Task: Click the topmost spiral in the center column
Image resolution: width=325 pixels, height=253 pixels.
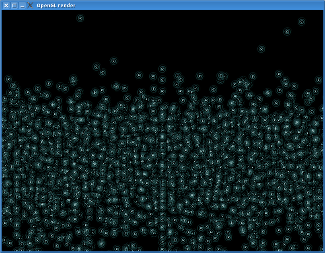Action: [x=162, y=69]
